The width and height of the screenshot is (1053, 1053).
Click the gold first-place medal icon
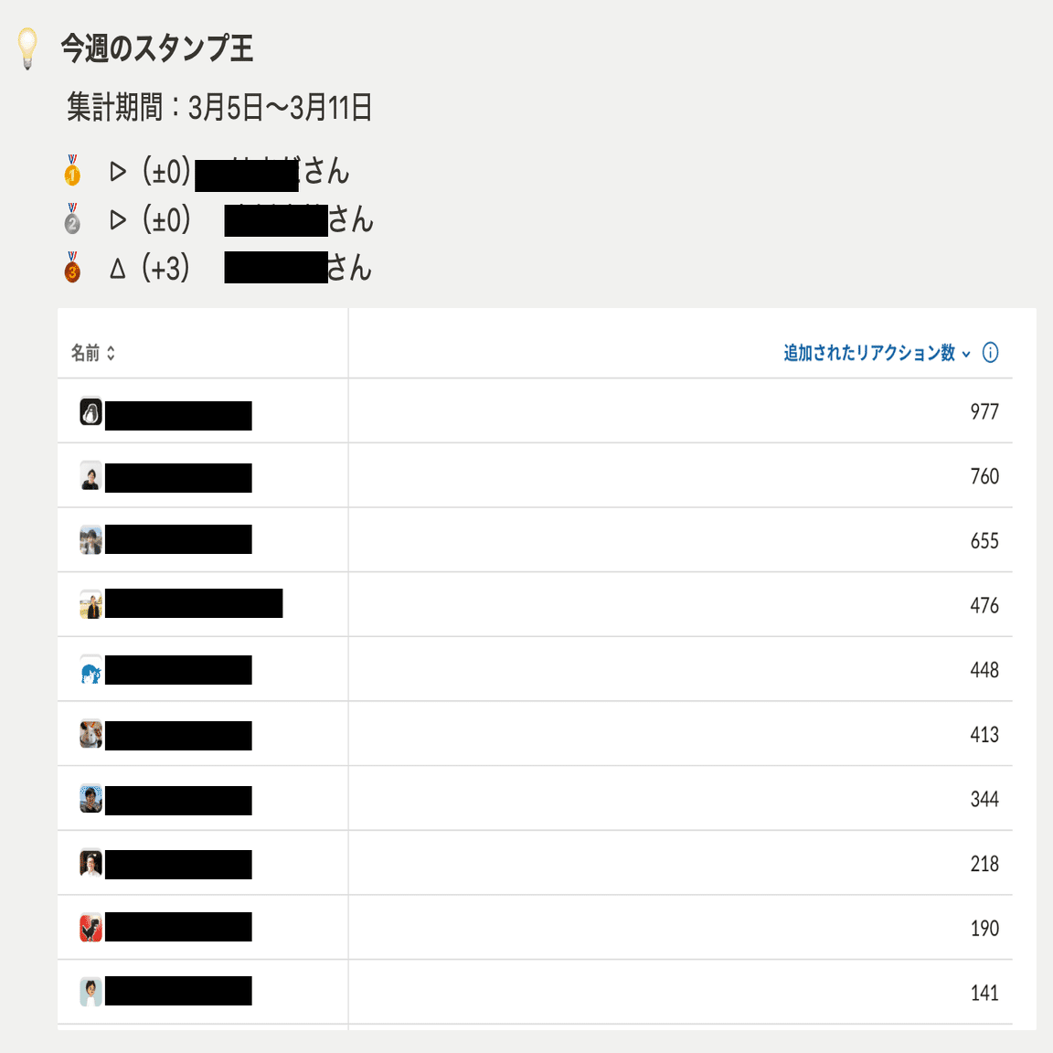coord(71,171)
